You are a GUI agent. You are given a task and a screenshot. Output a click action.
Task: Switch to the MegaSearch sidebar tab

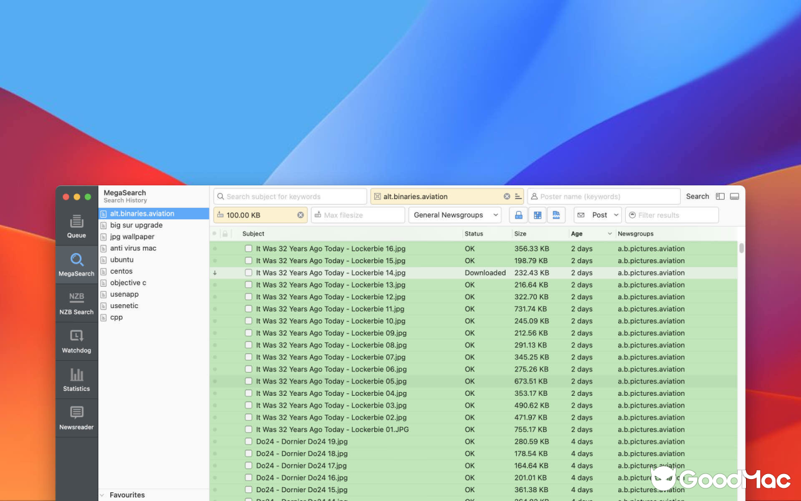click(x=76, y=264)
